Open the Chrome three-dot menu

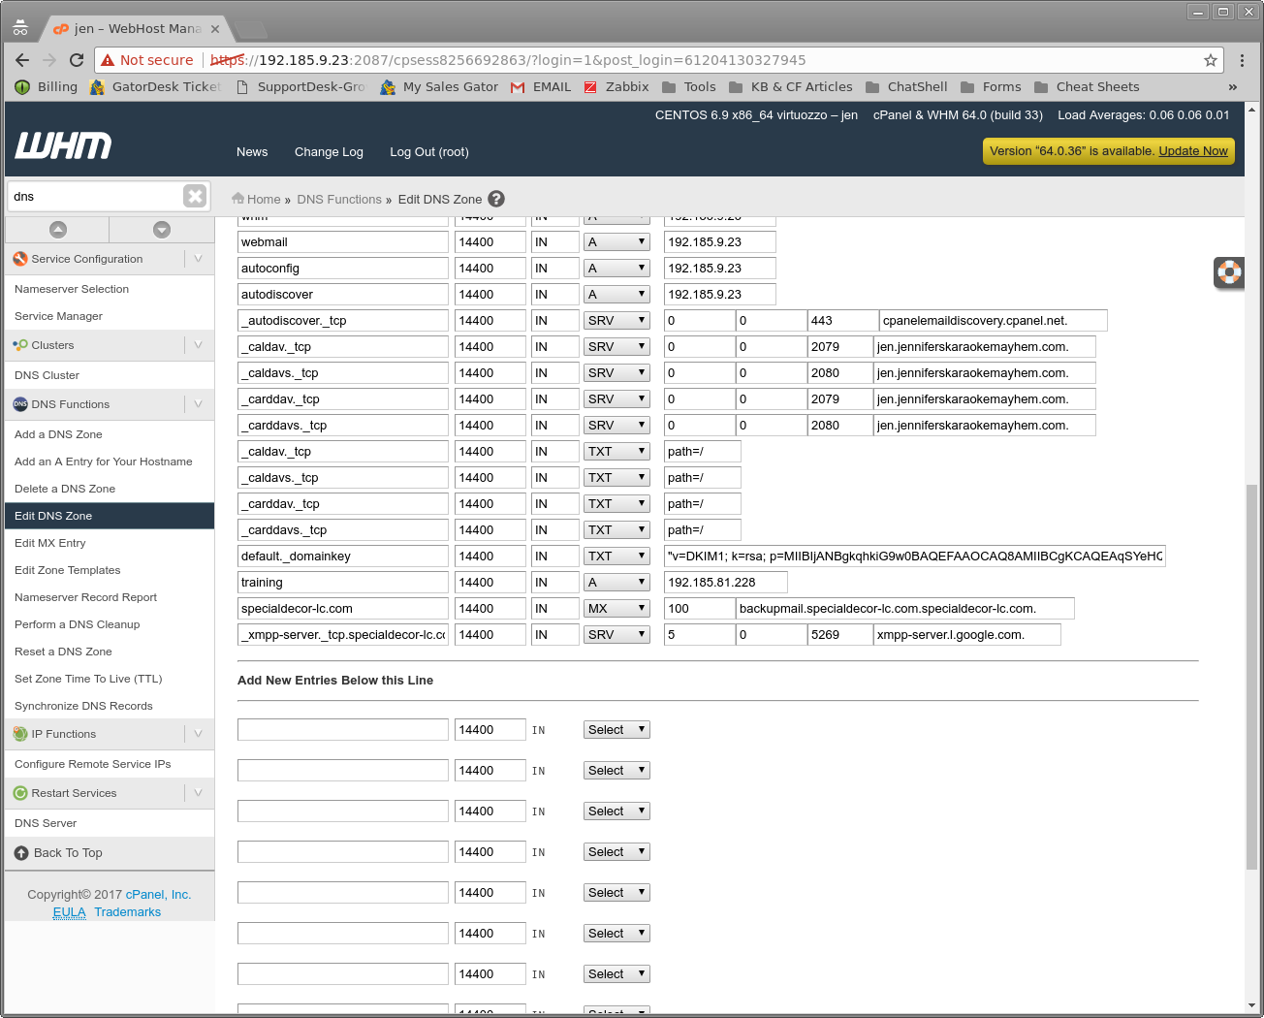pyautogui.click(x=1242, y=60)
